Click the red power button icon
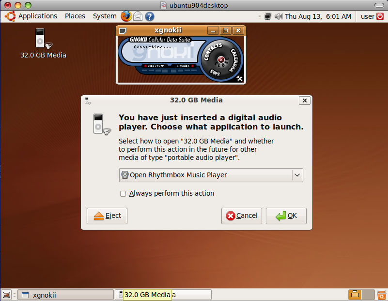The height and width of the screenshot is (301, 388). 380,16
